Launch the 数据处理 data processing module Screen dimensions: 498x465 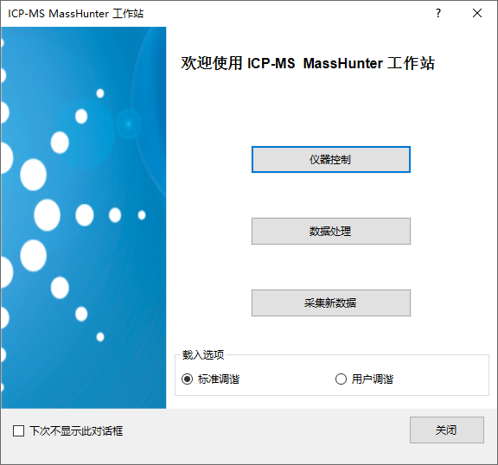331,231
